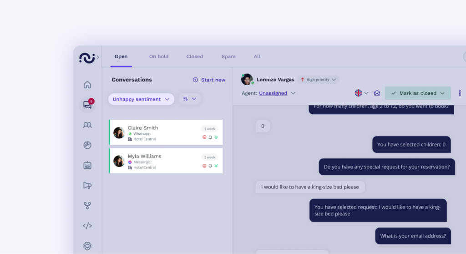
Task: Open the Home icon in sidebar
Action: click(87, 85)
